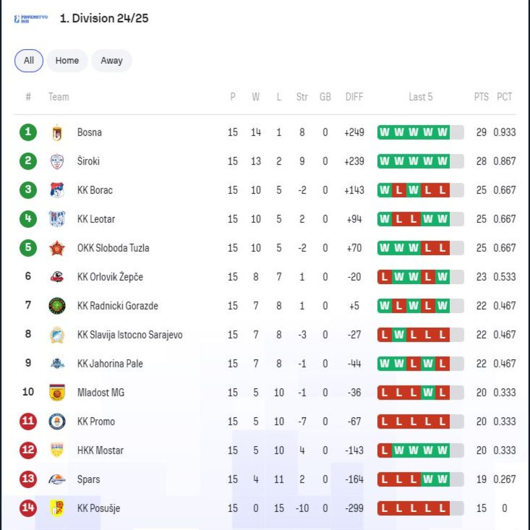Click the OKK Sloboda Tuzla star logo

tap(57, 248)
